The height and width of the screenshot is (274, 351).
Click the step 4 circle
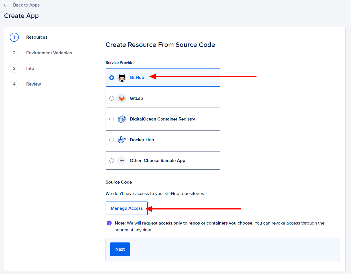14,84
